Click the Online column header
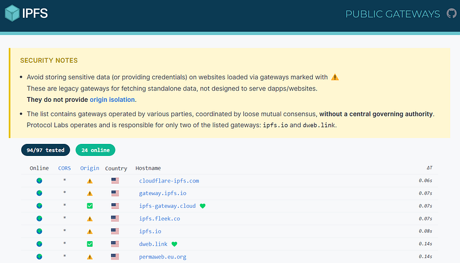Screen dimensions: 460x263 pos(39,168)
